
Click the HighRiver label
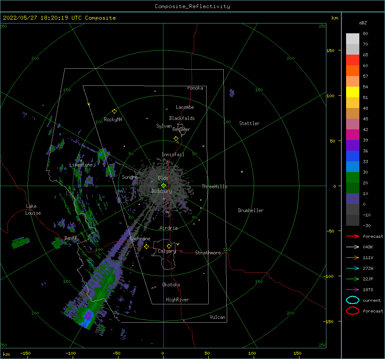click(x=178, y=300)
